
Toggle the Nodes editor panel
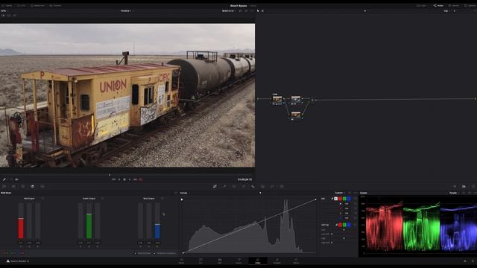[x=438, y=5]
